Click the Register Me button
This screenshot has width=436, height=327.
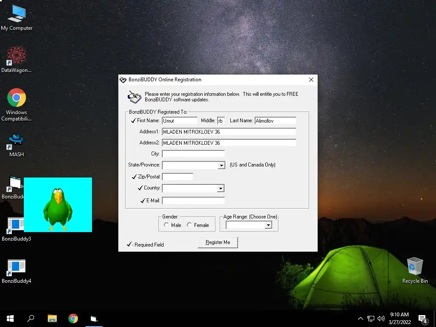[x=218, y=242]
